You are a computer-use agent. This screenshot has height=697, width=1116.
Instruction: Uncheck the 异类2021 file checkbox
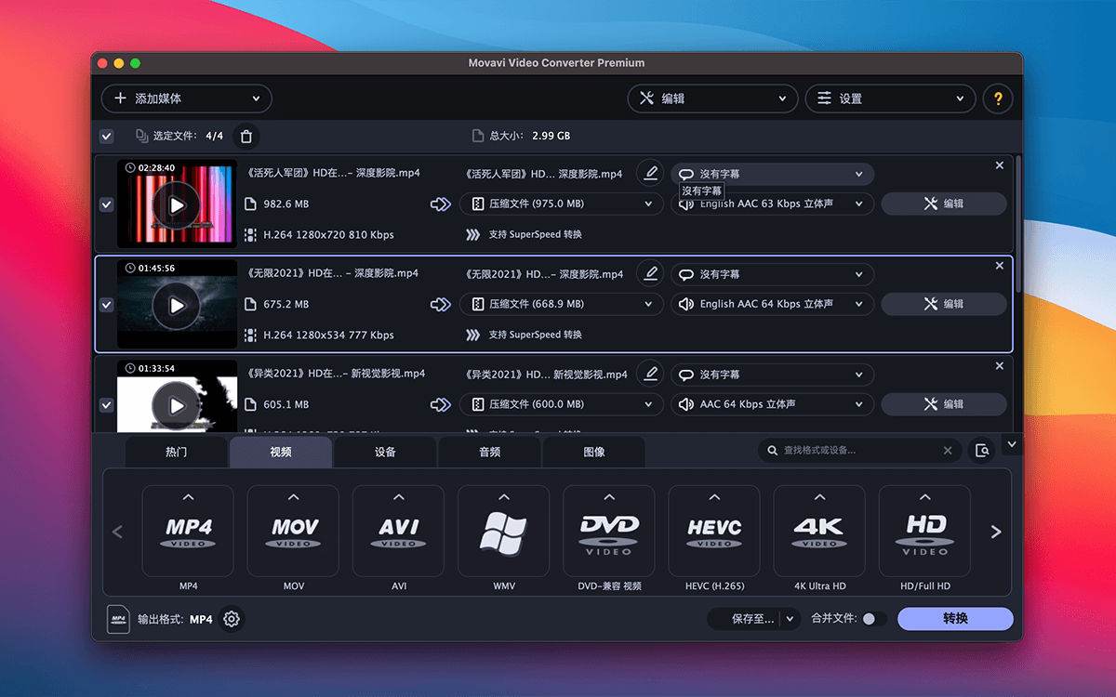pos(107,405)
